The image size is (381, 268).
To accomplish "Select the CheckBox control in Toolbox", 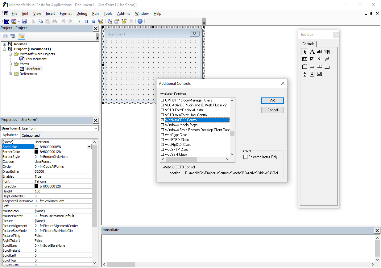I will 312,59.
